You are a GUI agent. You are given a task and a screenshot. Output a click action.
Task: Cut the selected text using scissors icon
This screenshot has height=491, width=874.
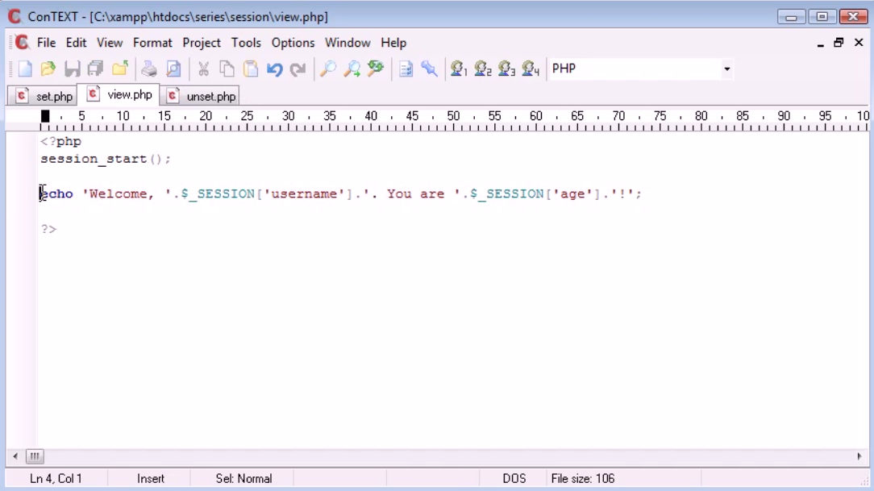tap(203, 69)
